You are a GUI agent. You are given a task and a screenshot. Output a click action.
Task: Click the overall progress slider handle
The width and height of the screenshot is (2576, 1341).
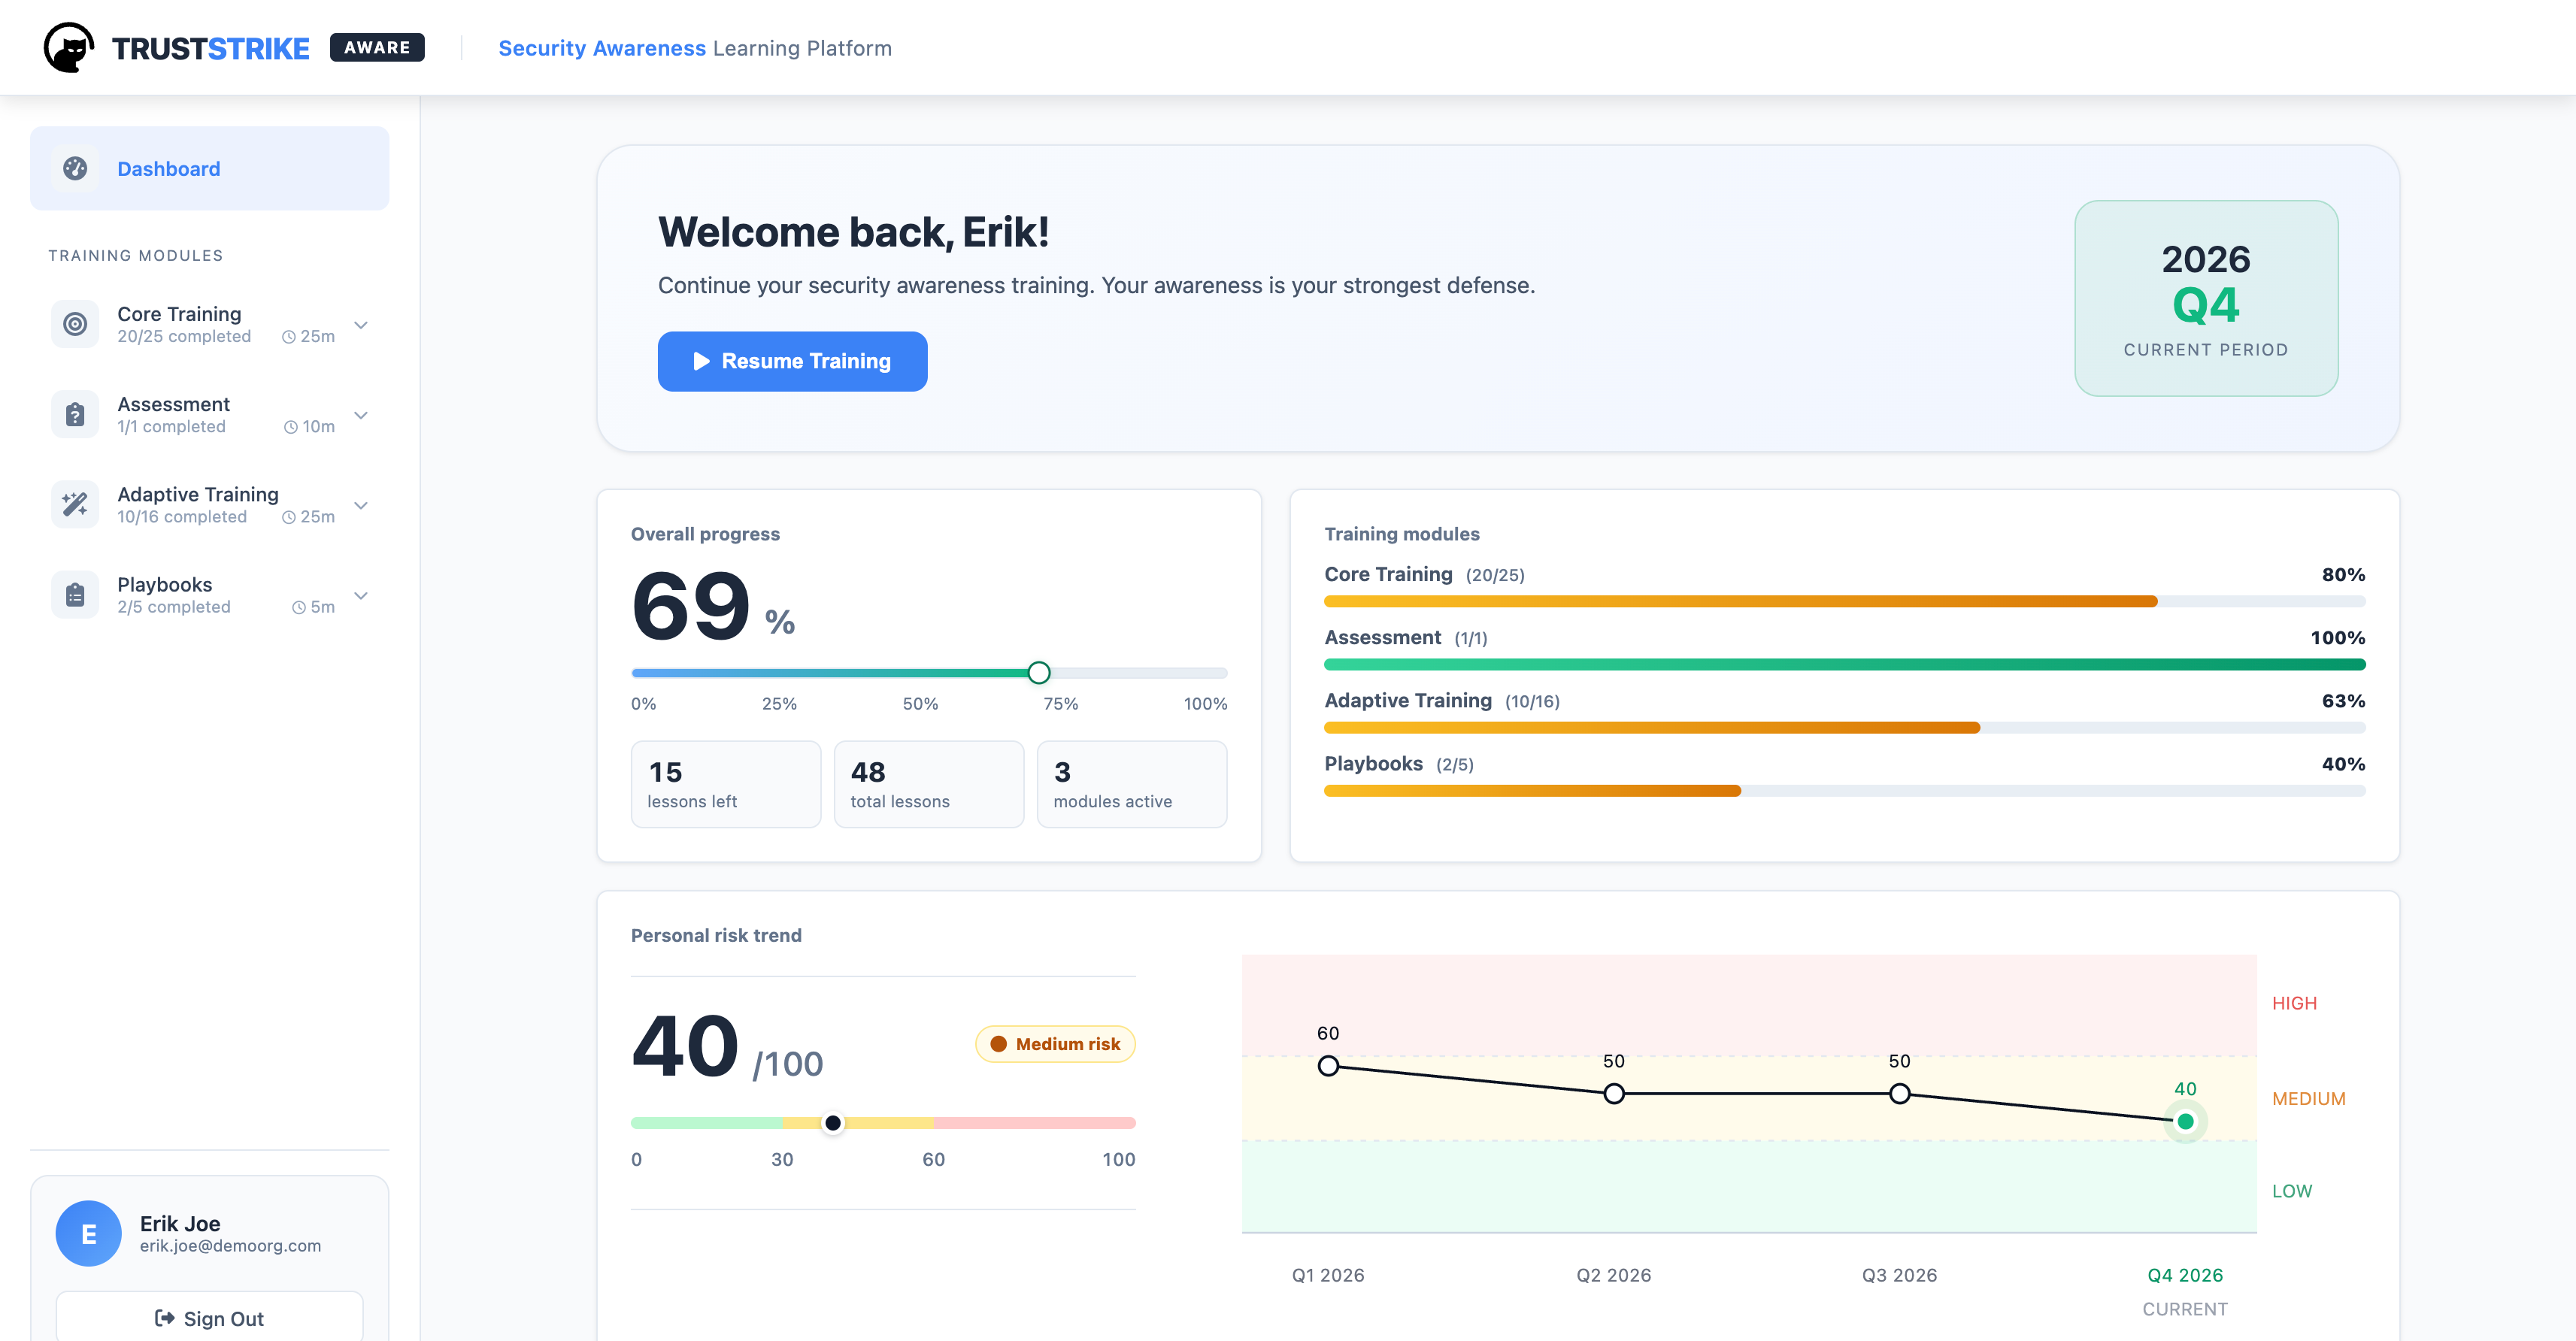[1039, 672]
